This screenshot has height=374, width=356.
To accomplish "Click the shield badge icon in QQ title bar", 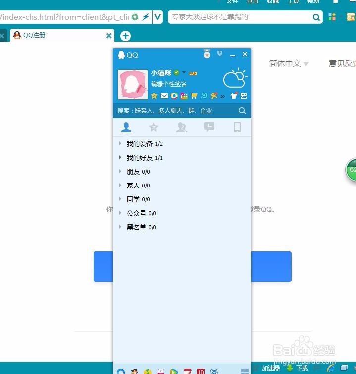I will coord(220,53).
